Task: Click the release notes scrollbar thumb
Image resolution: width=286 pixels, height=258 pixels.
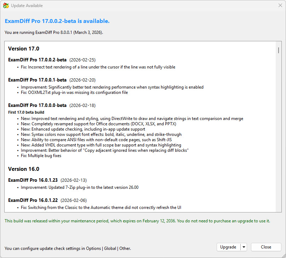Action: tap(279, 50)
